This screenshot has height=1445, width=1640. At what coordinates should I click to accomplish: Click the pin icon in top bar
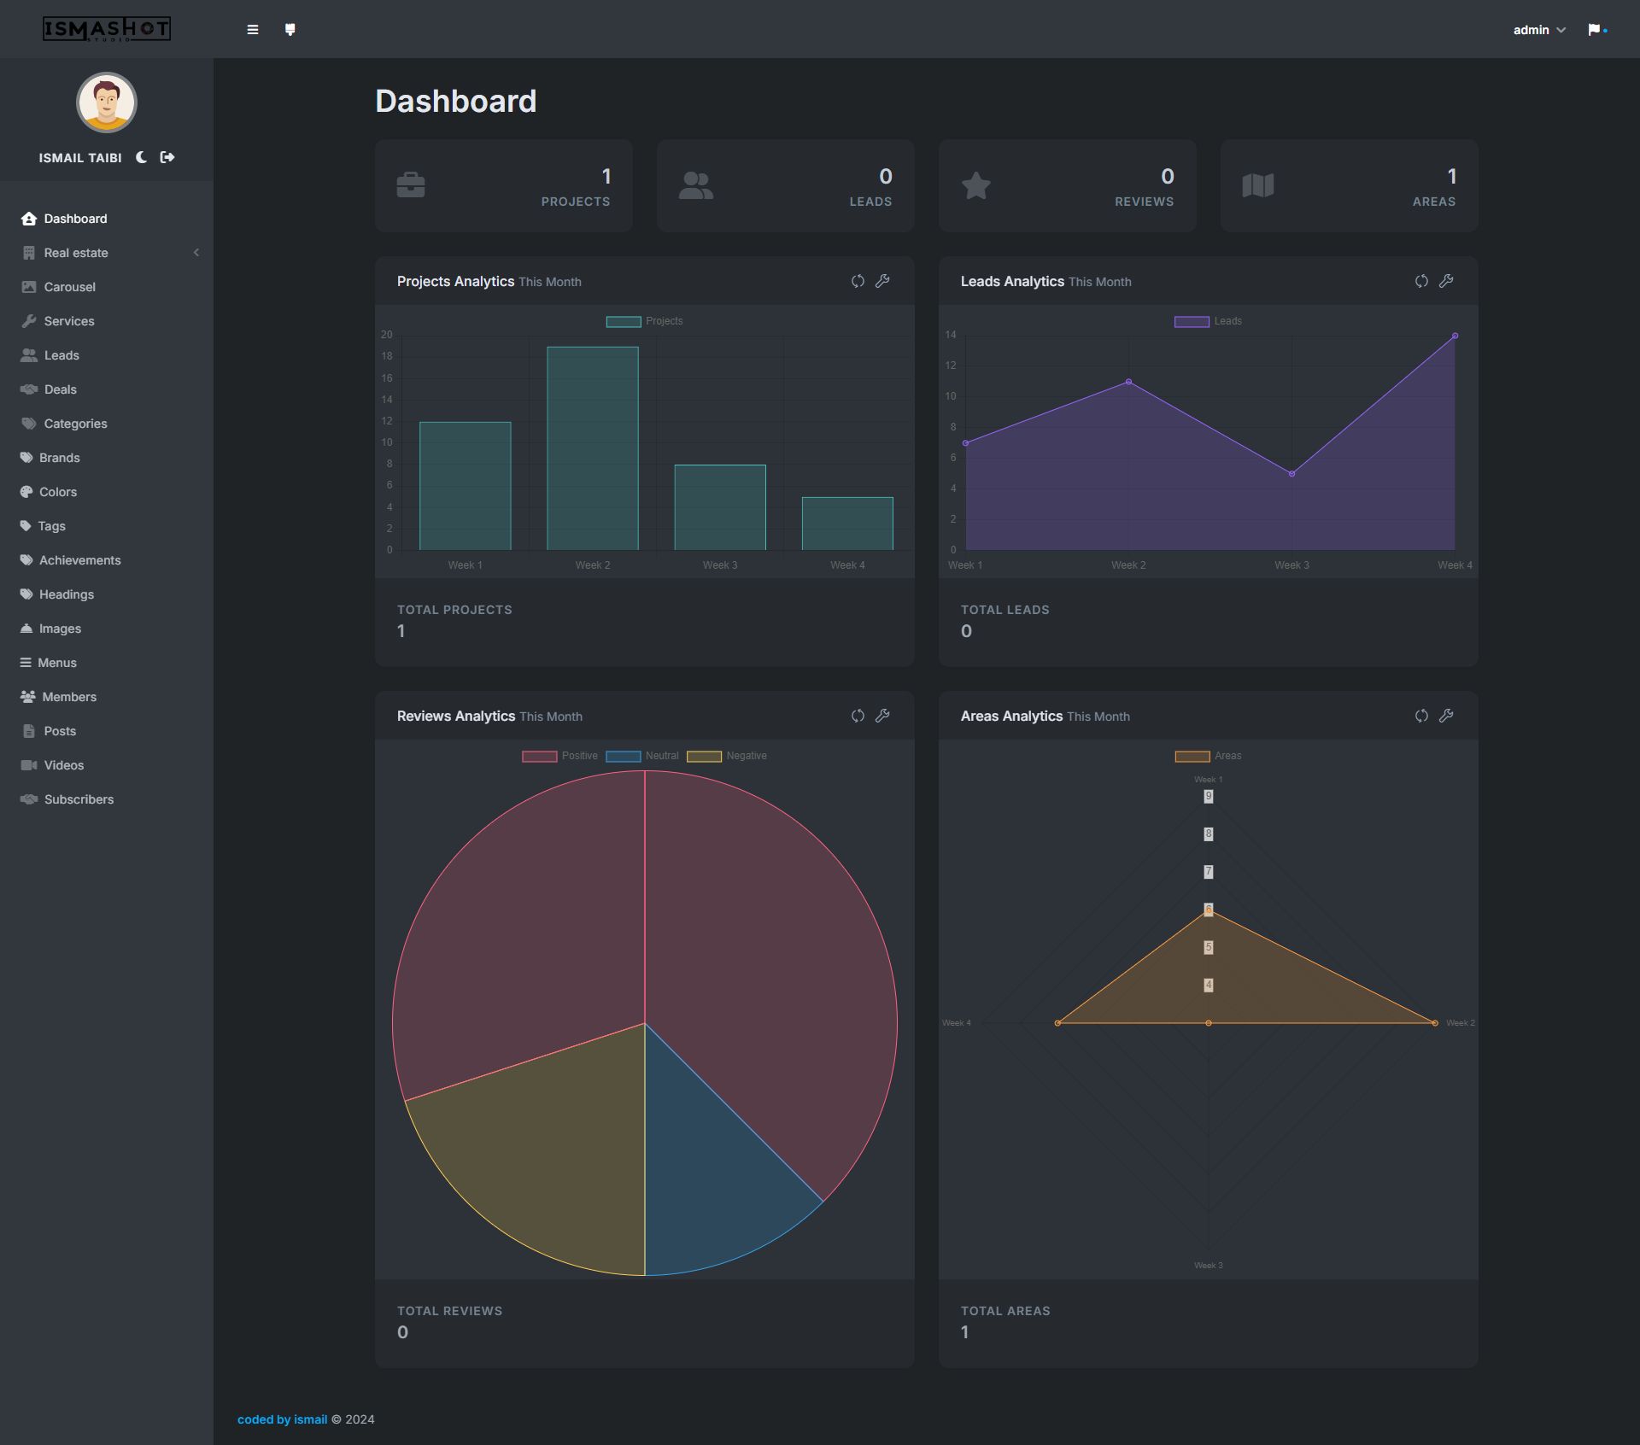[290, 30]
